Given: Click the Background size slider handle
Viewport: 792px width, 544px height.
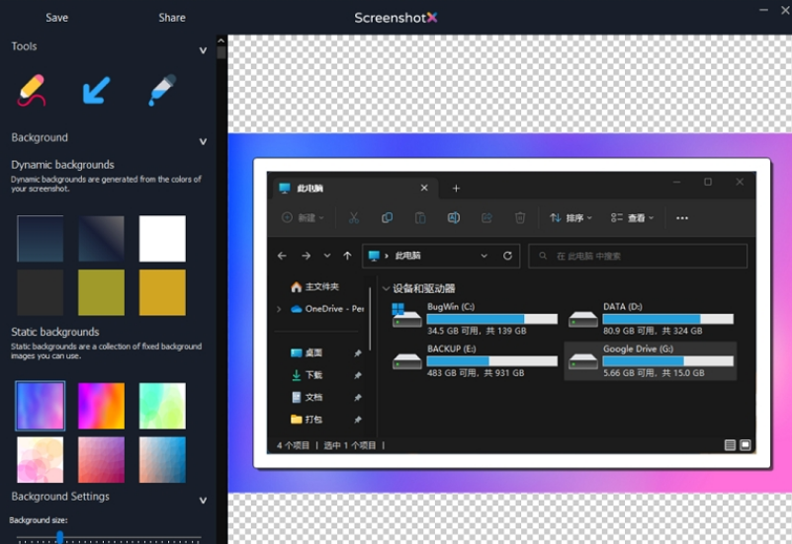Looking at the screenshot, I should pyautogui.click(x=59, y=537).
